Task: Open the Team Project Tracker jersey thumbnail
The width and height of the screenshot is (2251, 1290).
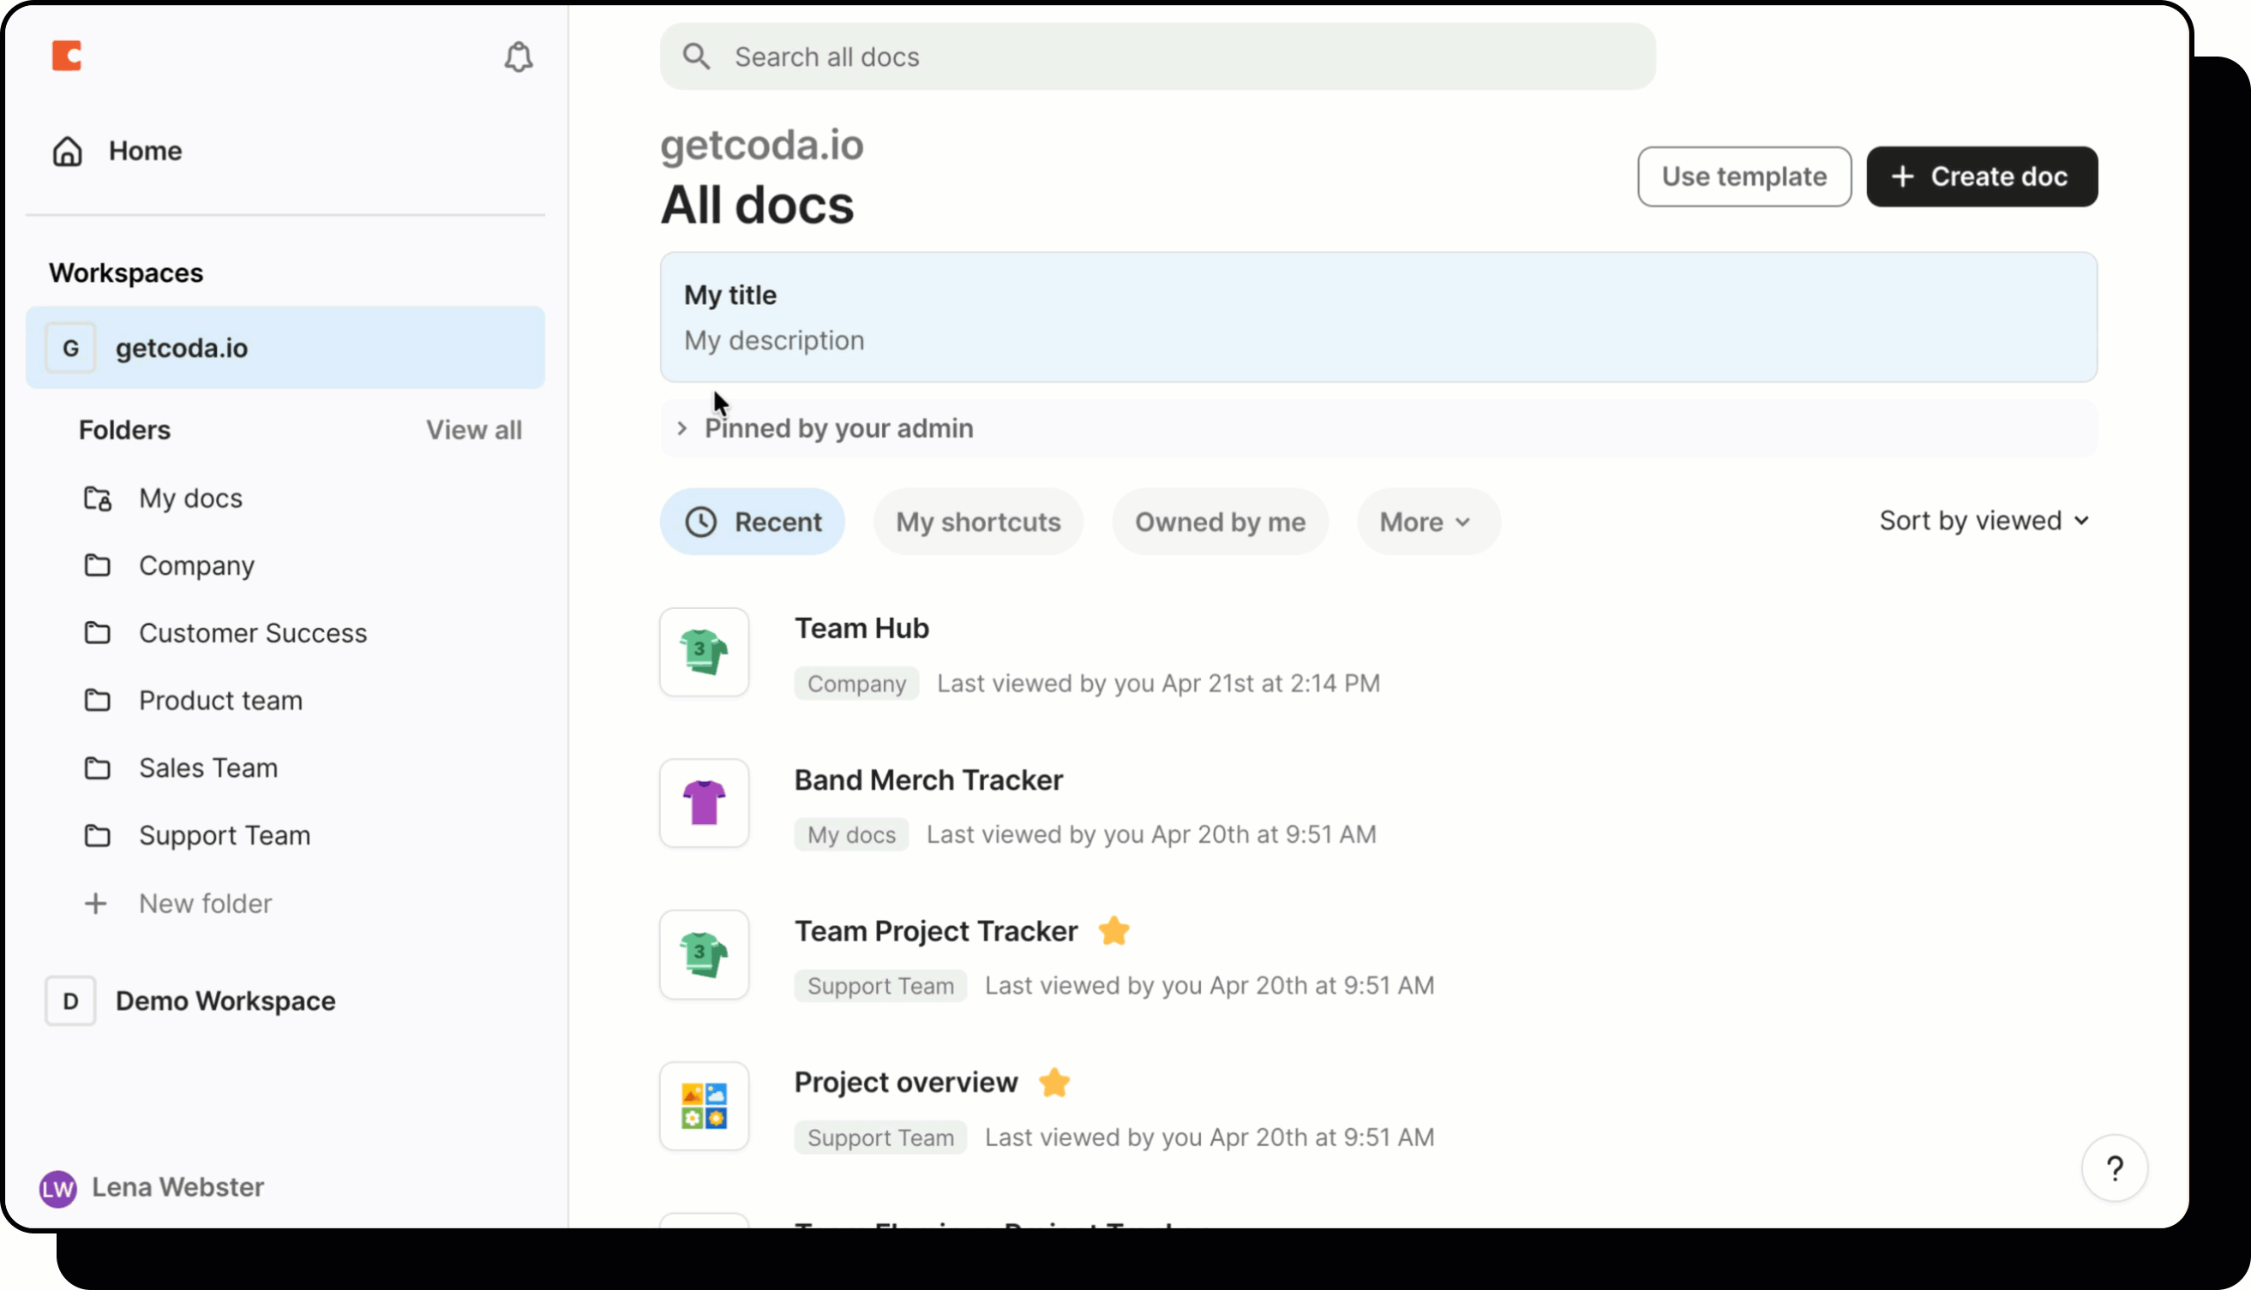Action: [704, 955]
